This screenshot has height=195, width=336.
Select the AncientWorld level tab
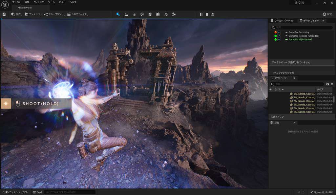click(x=25, y=8)
